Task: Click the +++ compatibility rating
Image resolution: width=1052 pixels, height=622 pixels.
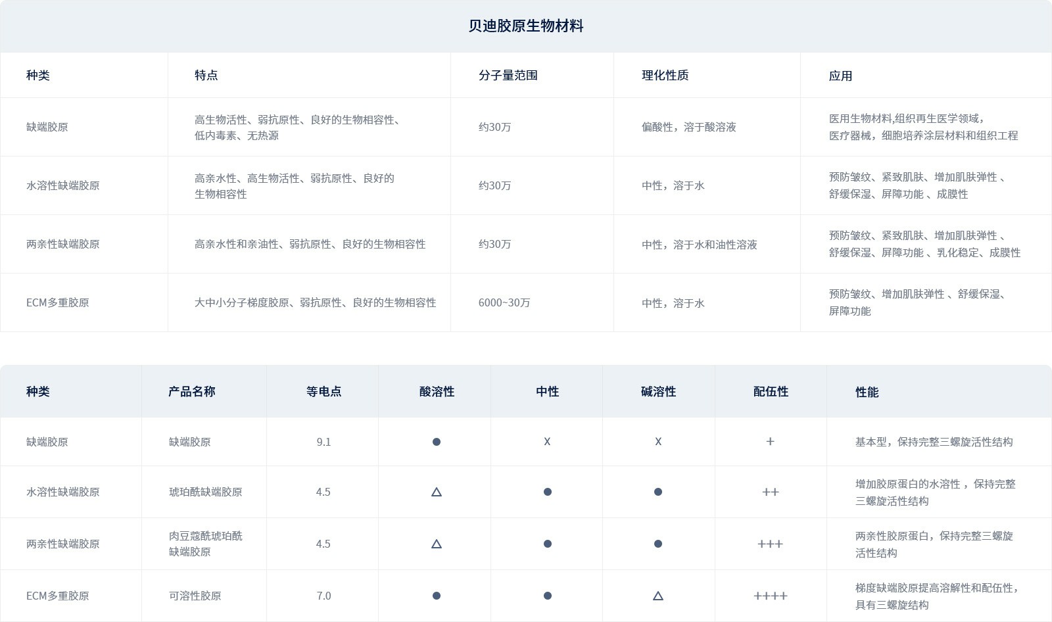Action: click(770, 544)
